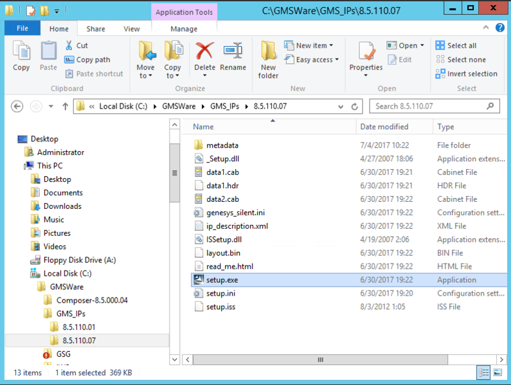This screenshot has height=385, width=511.
Task: Sort files by the Date modified column
Action: pos(384,127)
